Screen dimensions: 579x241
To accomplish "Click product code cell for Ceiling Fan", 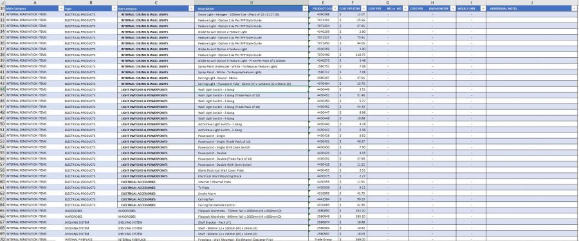I will pos(323,199).
